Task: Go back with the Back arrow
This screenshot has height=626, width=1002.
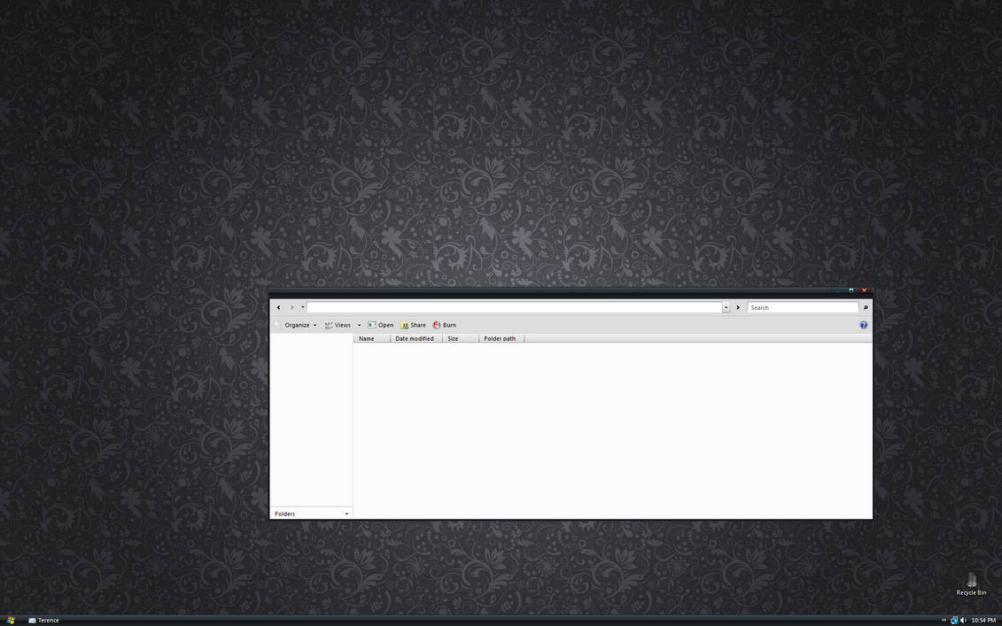Action: coord(278,307)
